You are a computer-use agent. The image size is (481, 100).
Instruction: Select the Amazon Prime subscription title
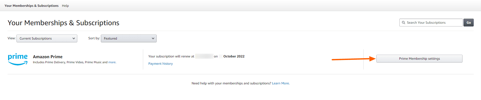click(48, 57)
